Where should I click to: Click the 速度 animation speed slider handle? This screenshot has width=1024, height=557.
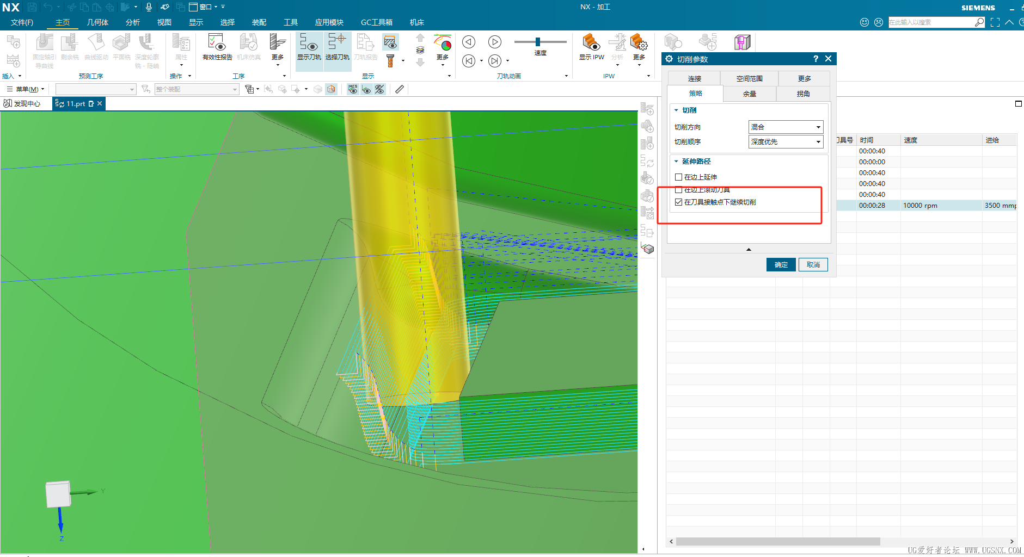click(538, 42)
